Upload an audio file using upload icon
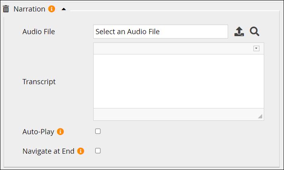 pos(239,32)
